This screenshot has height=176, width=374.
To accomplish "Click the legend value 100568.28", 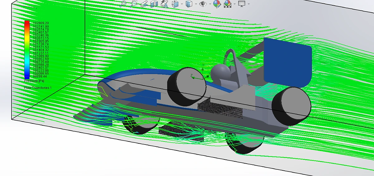I will (41, 65).
